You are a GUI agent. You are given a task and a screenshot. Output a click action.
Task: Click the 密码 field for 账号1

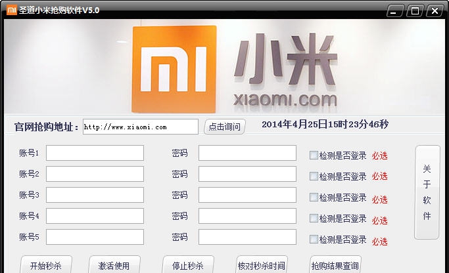[x=247, y=153]
